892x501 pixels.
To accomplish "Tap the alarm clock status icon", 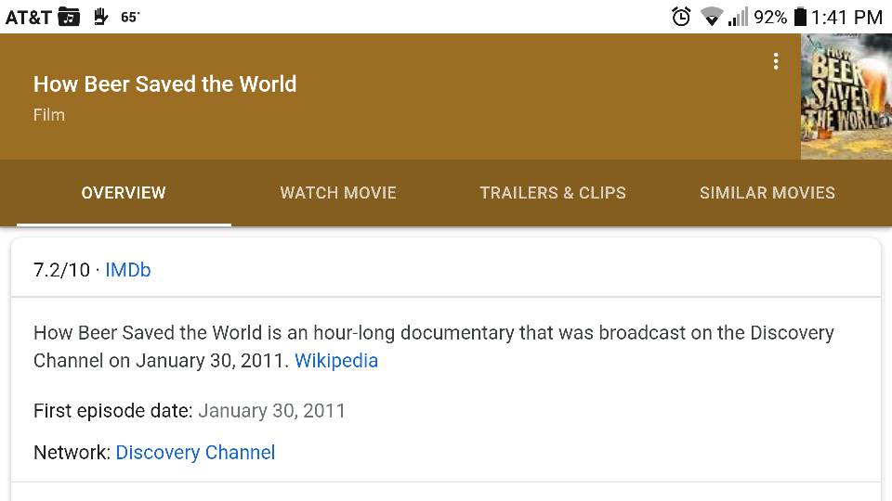I will tap(681, 17).
